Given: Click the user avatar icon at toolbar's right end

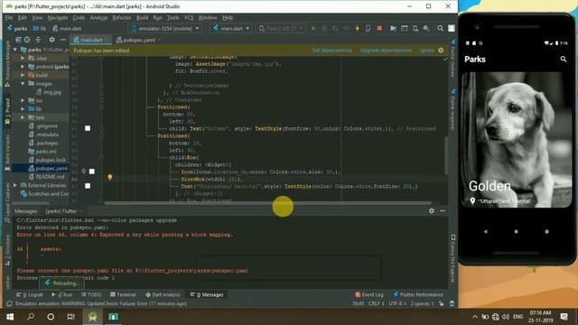Looking at the screenshot, I should pyautogui.click(x=452, y=28).
